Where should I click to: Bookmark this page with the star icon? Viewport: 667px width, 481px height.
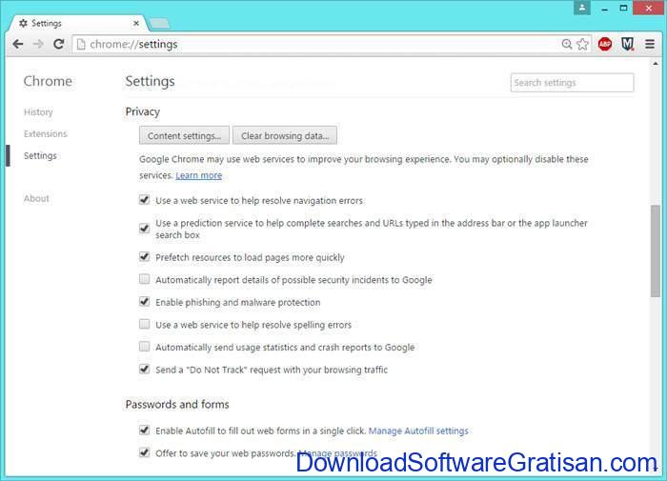click(582, 44)
